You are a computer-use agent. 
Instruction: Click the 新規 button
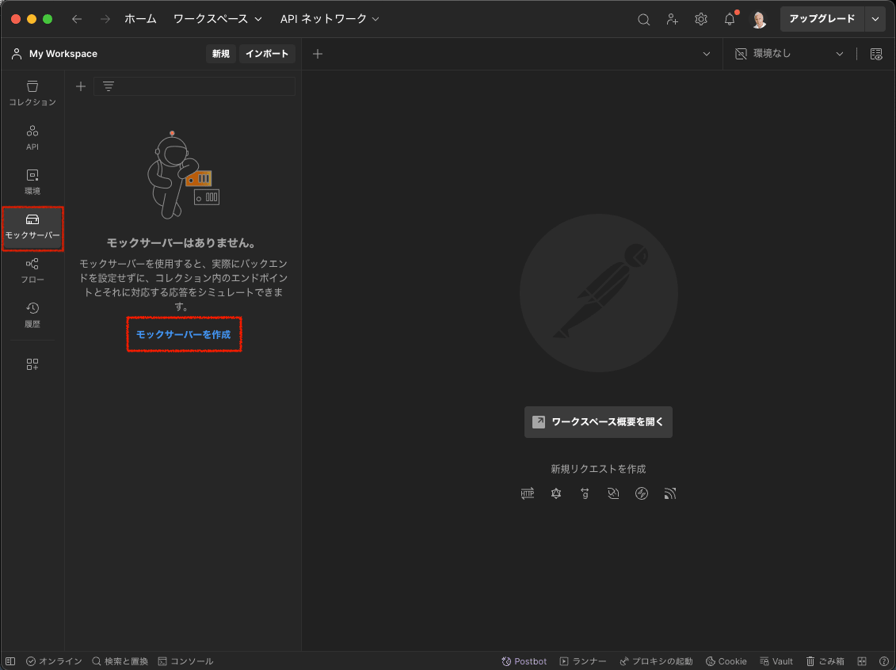[220, 54]
